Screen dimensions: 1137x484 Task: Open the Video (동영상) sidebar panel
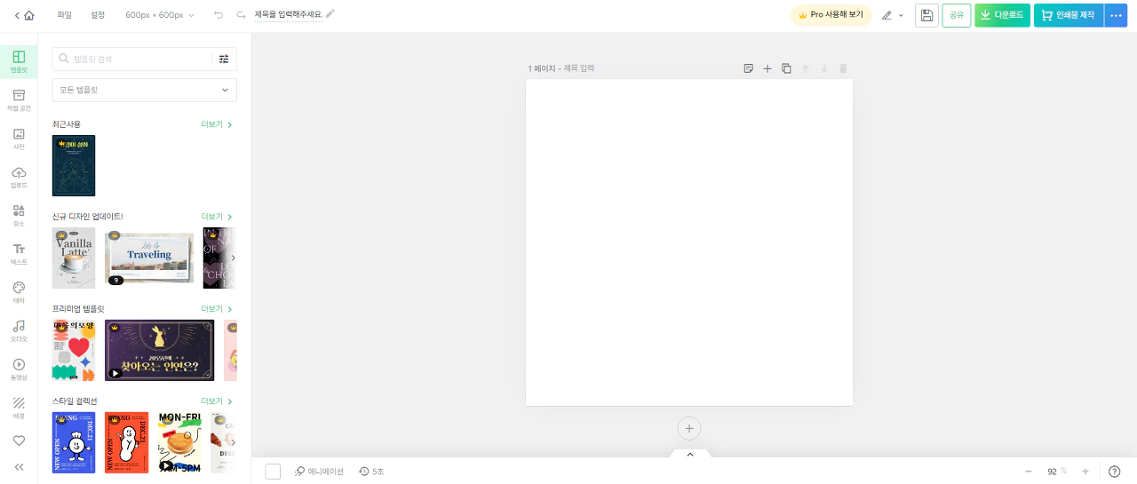pos(19,369)
